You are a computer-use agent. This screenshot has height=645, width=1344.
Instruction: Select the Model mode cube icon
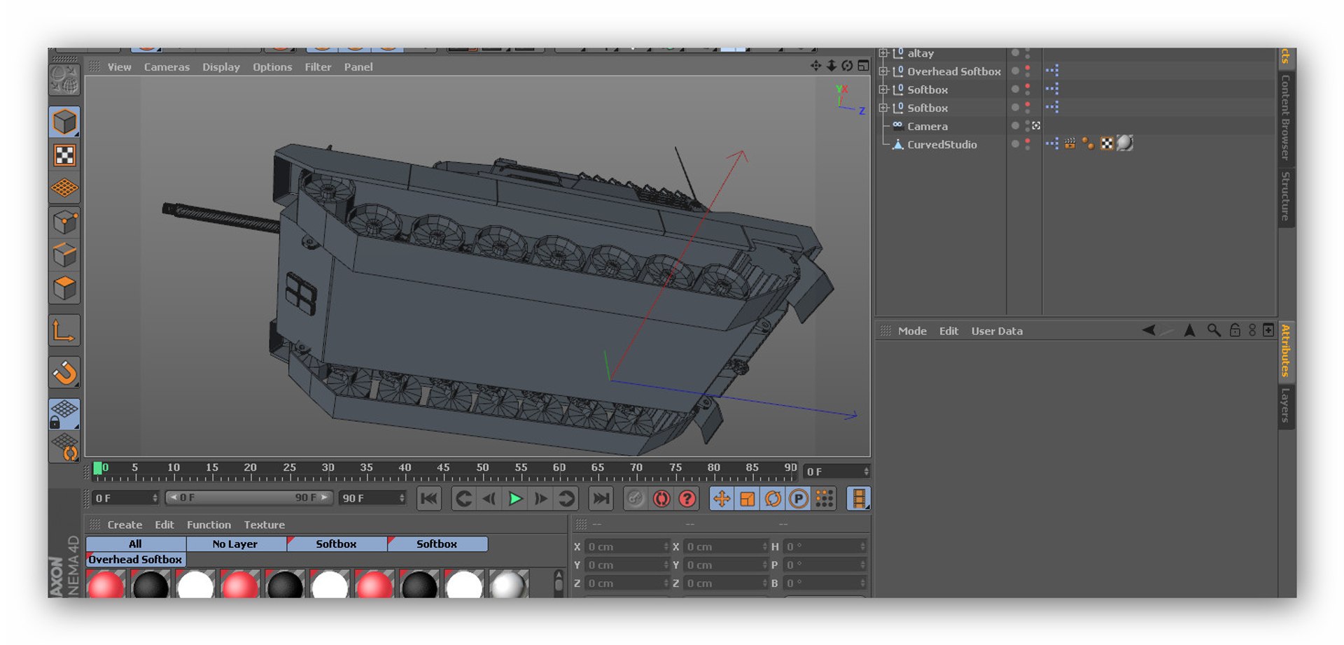coord(64,122)
